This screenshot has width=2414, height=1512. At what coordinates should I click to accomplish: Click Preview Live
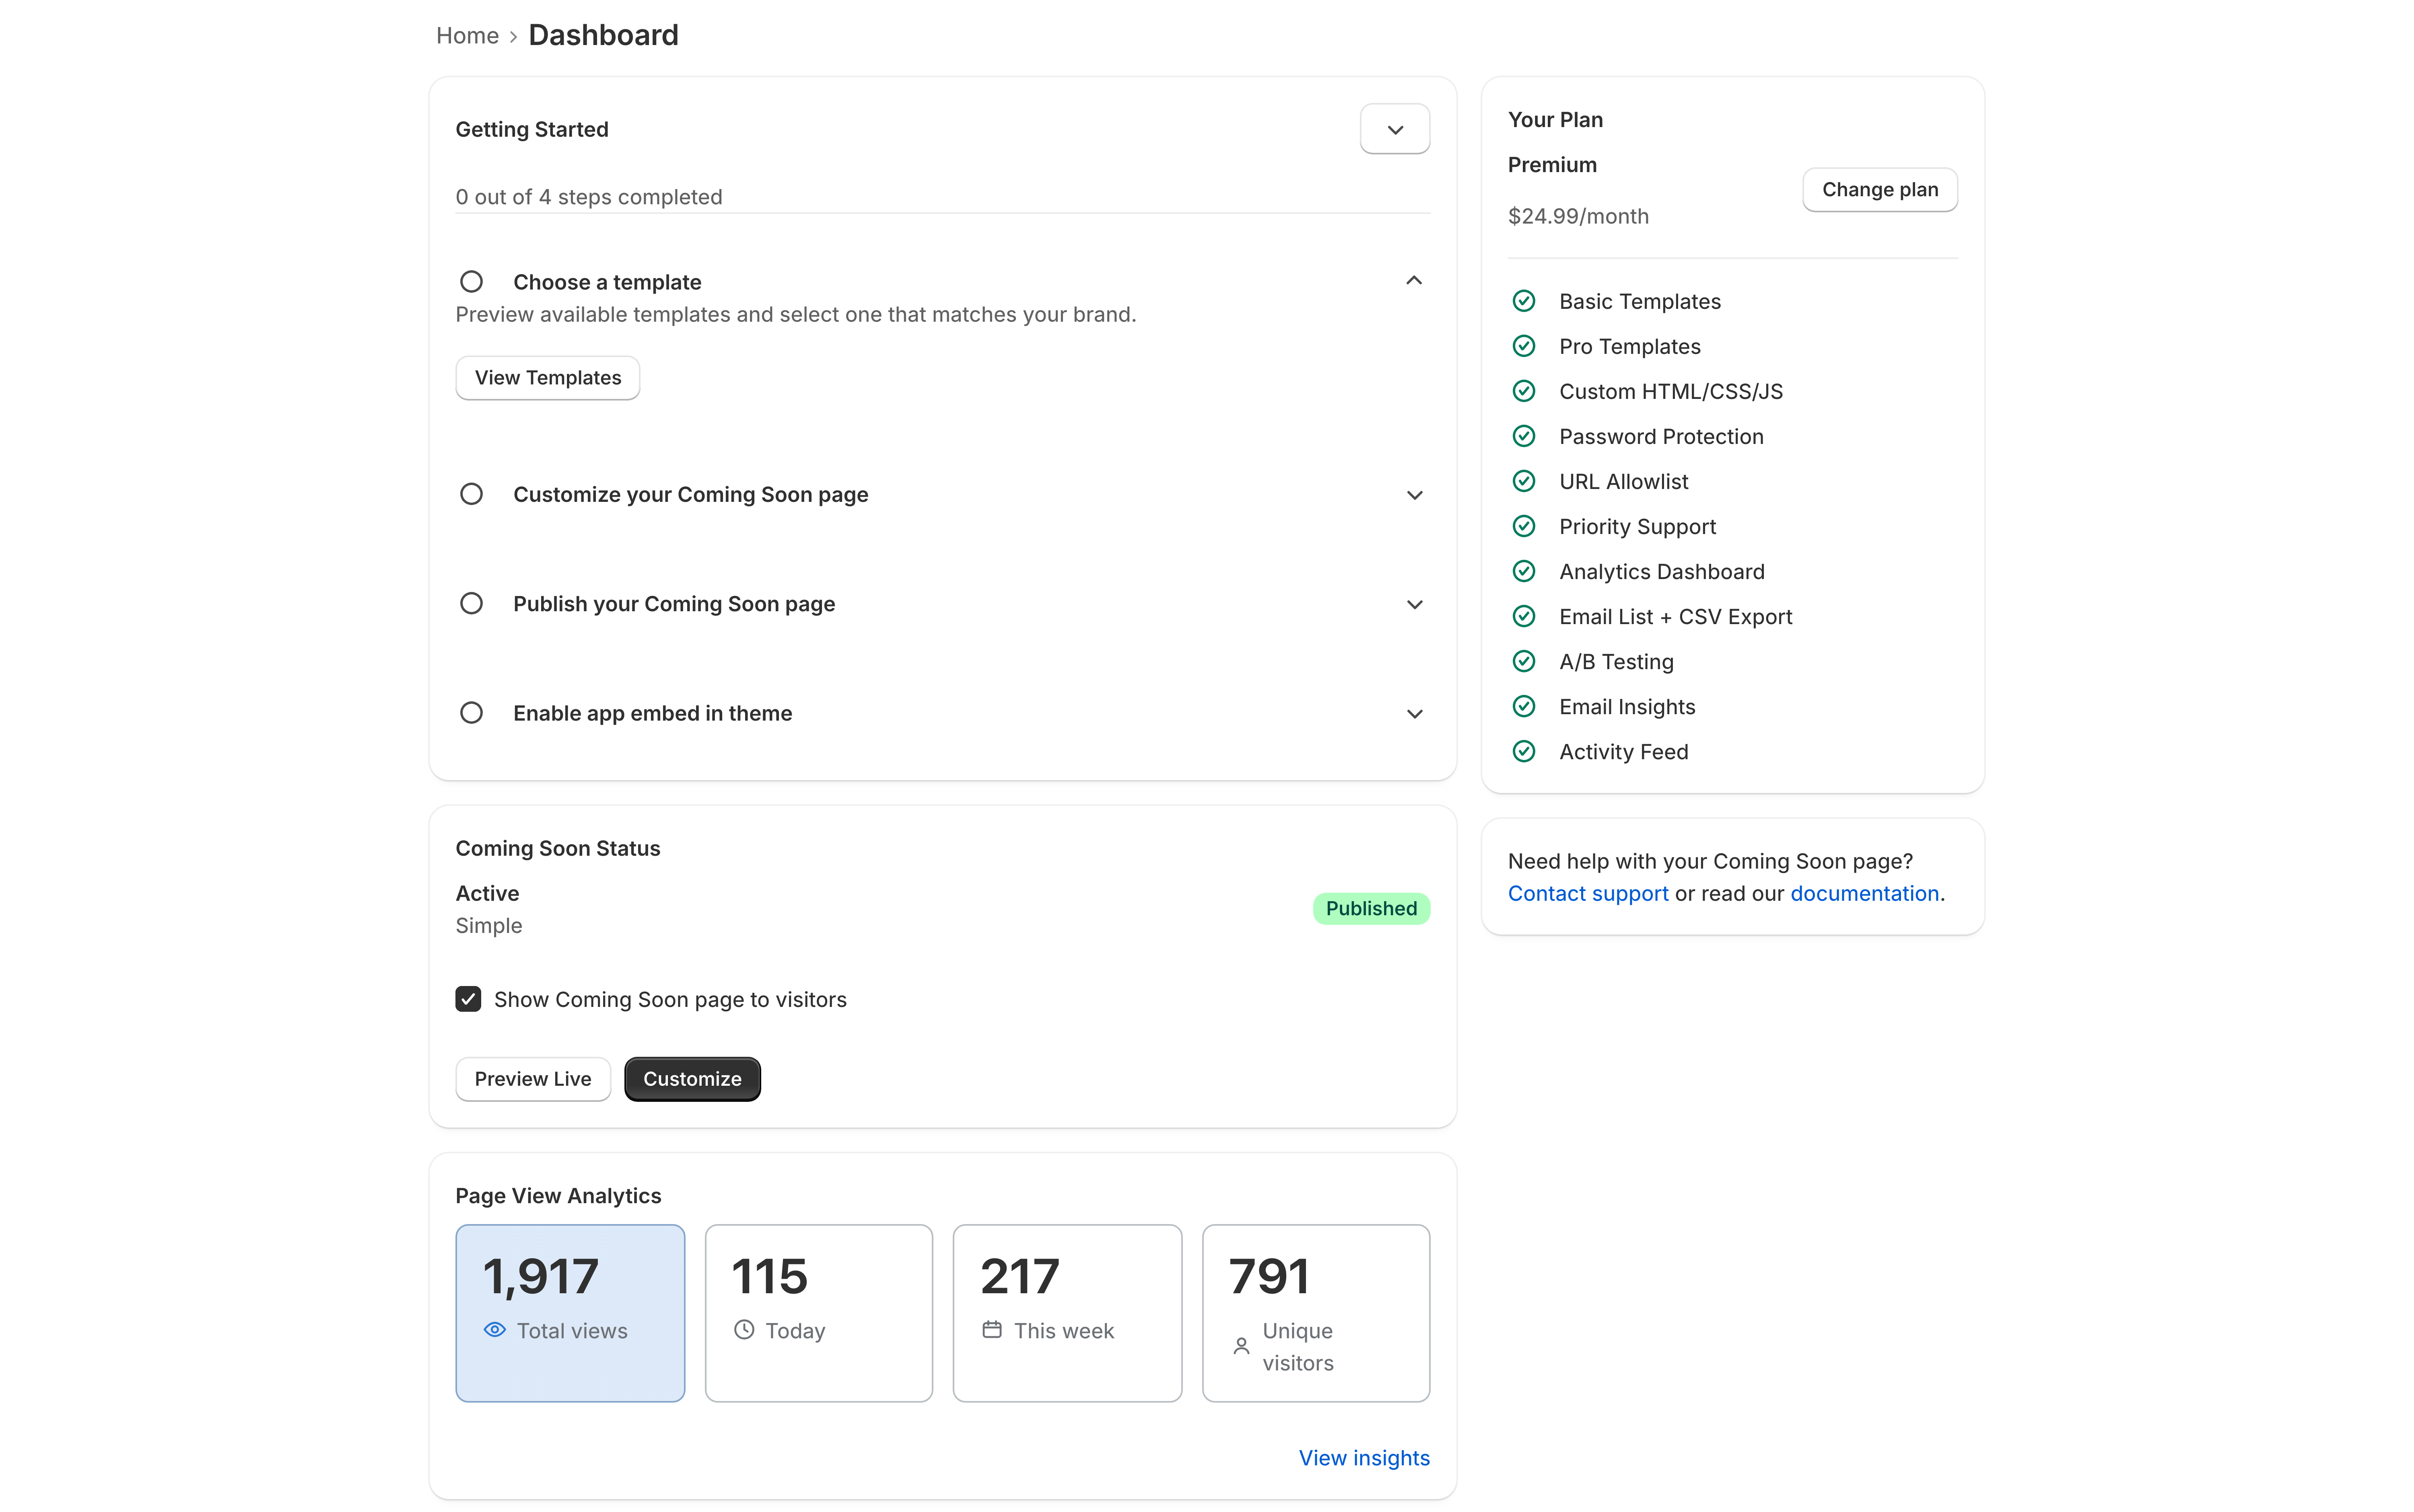532,1079
